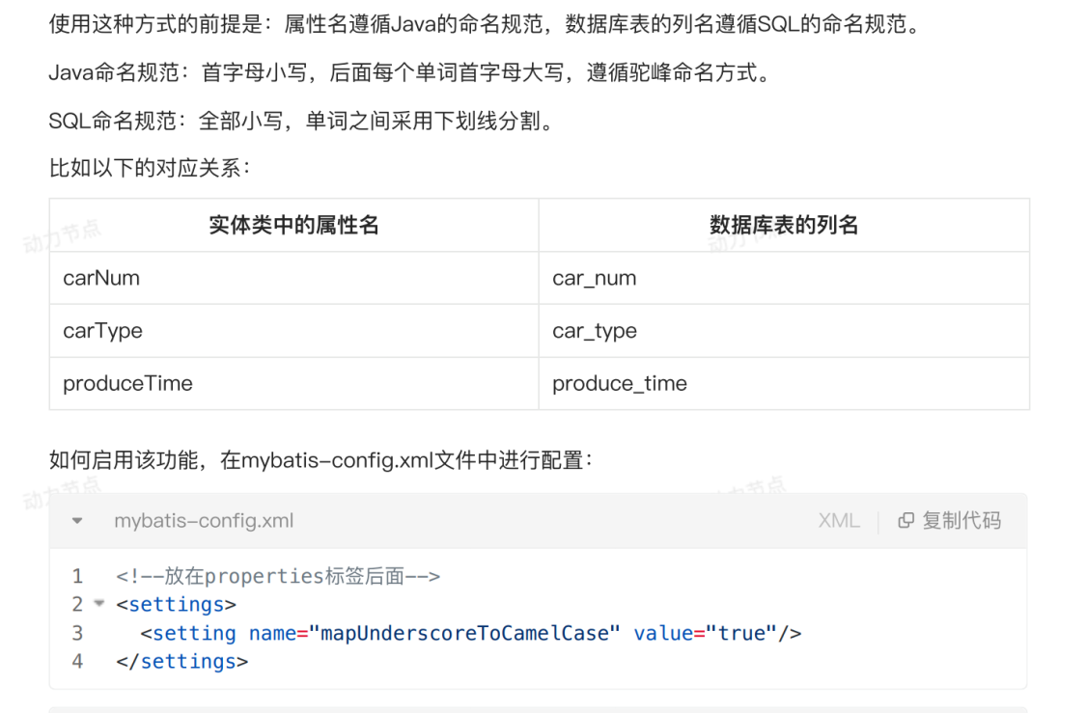This screenshot has width=1086, height=713.
Task: Click line number 3 in code gutter
Action: click(x=77, y=633)
